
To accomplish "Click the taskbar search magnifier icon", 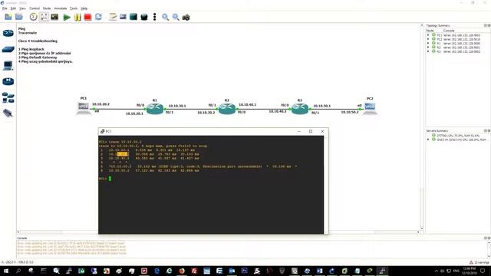I will coord(18,271).
